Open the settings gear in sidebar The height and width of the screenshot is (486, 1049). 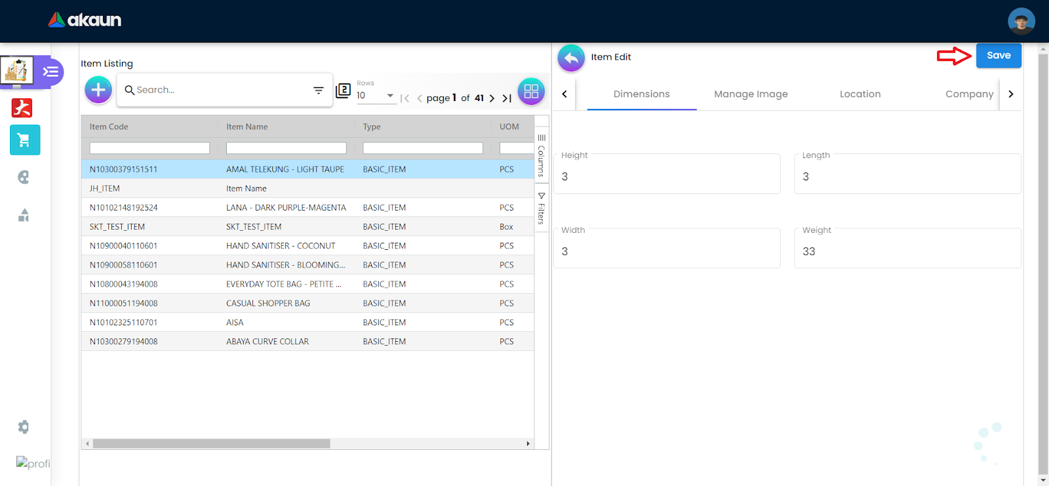point(24,427)
